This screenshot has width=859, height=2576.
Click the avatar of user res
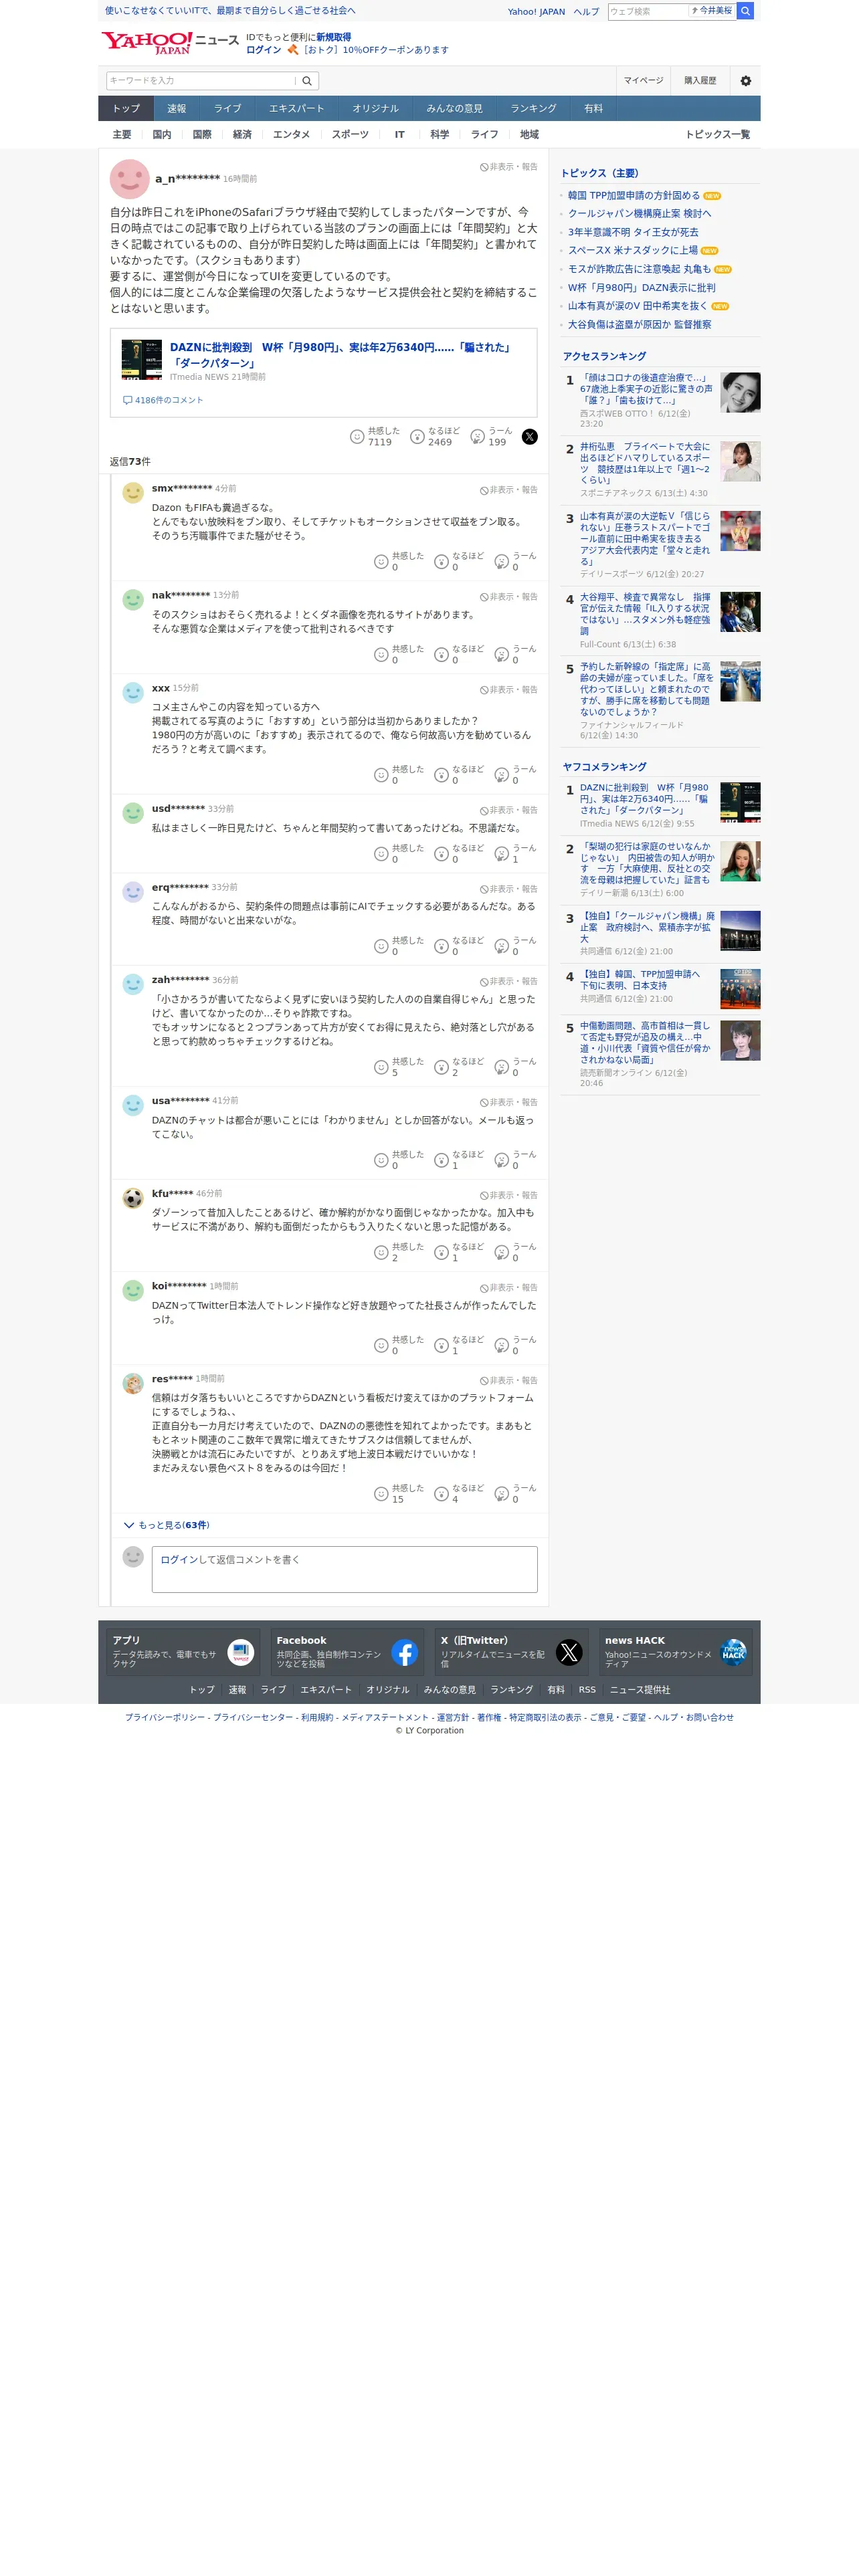(133, 1383)
